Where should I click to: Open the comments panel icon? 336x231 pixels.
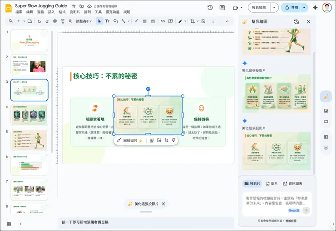[222, 8]
